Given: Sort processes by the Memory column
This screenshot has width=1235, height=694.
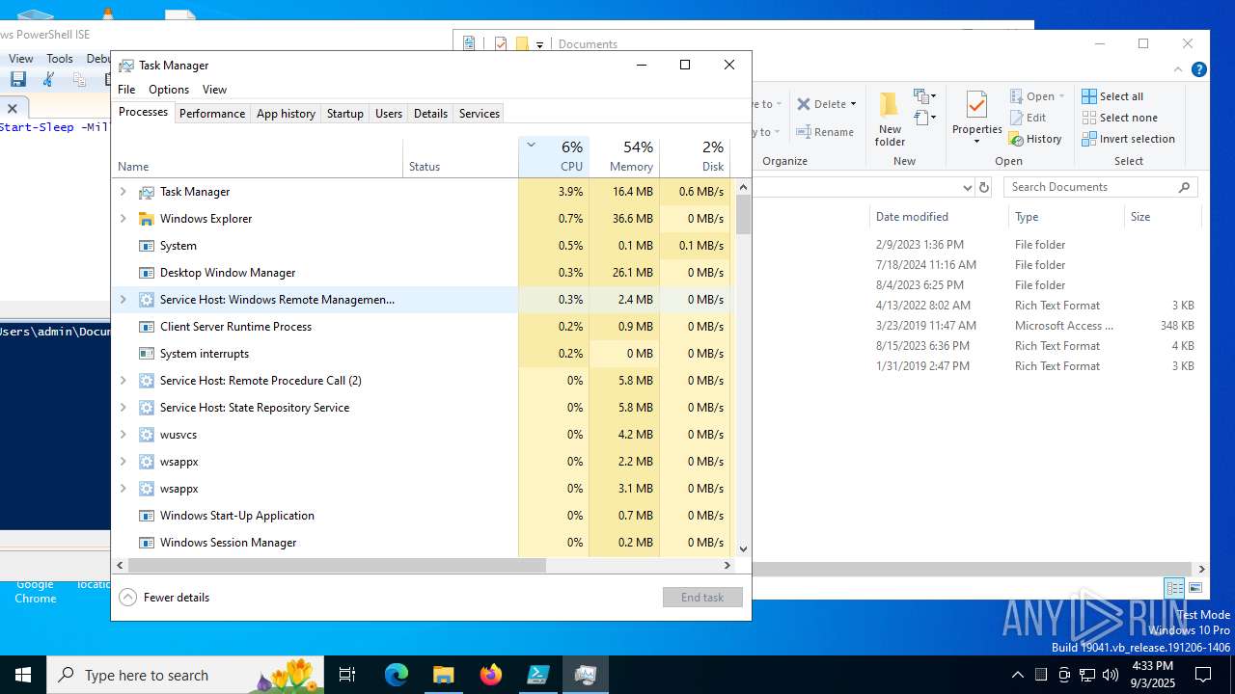Looking at the screenshot, I should [x=624, y=157].
